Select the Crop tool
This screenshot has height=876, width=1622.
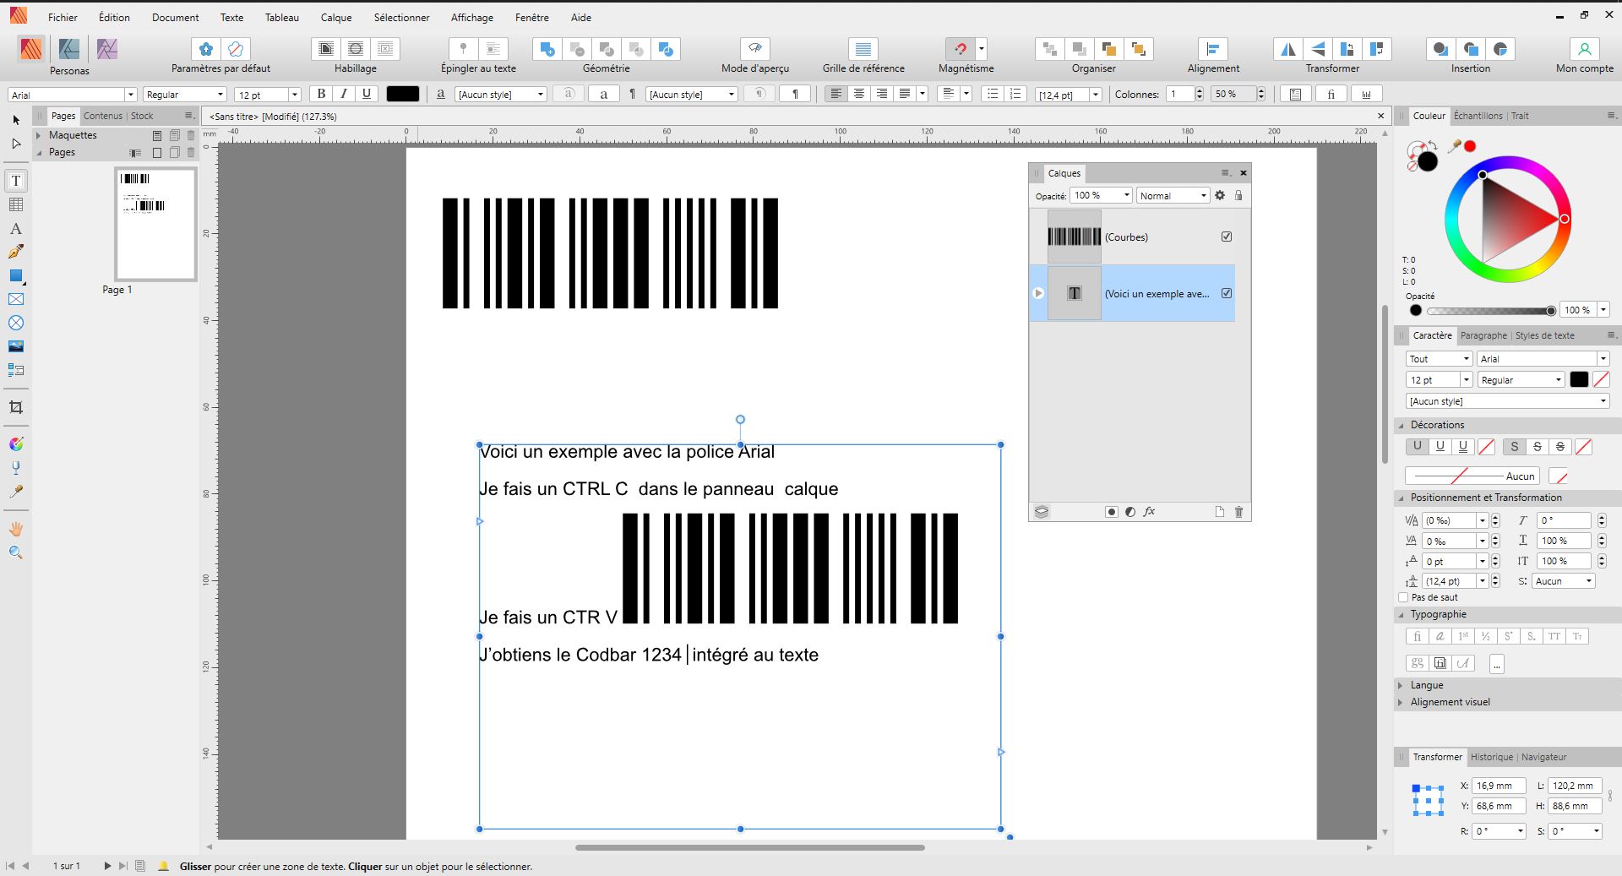point(16,407)
